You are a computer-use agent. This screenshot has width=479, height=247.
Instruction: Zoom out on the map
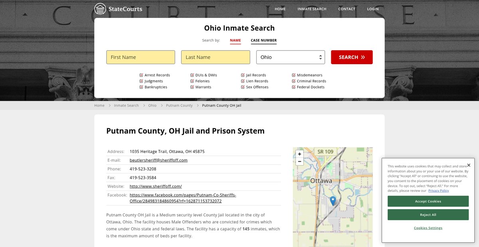299,161
